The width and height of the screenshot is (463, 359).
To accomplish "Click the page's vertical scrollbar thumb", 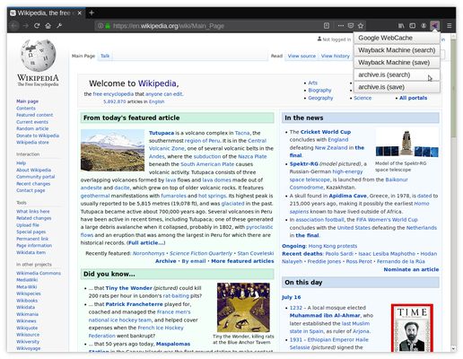I will pos(453,88).
